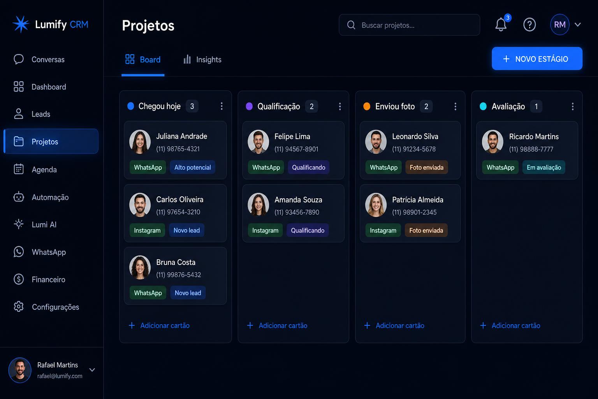Screen dimensions: 598x399
Task: Click Juliana Andrade's avatar photo
Action: pyautogui.click(x=140, y=142)
